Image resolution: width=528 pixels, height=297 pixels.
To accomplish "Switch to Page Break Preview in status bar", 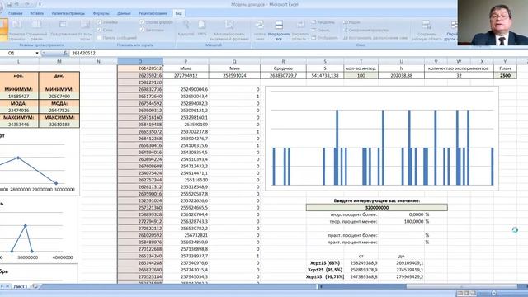I will (x=473, y=294).
